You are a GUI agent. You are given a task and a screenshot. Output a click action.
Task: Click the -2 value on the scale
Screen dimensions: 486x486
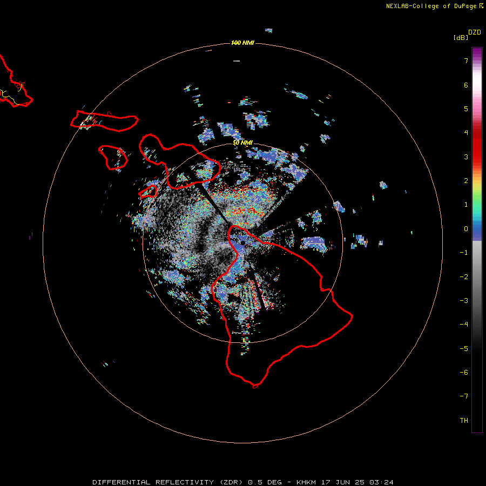point(464,277)
